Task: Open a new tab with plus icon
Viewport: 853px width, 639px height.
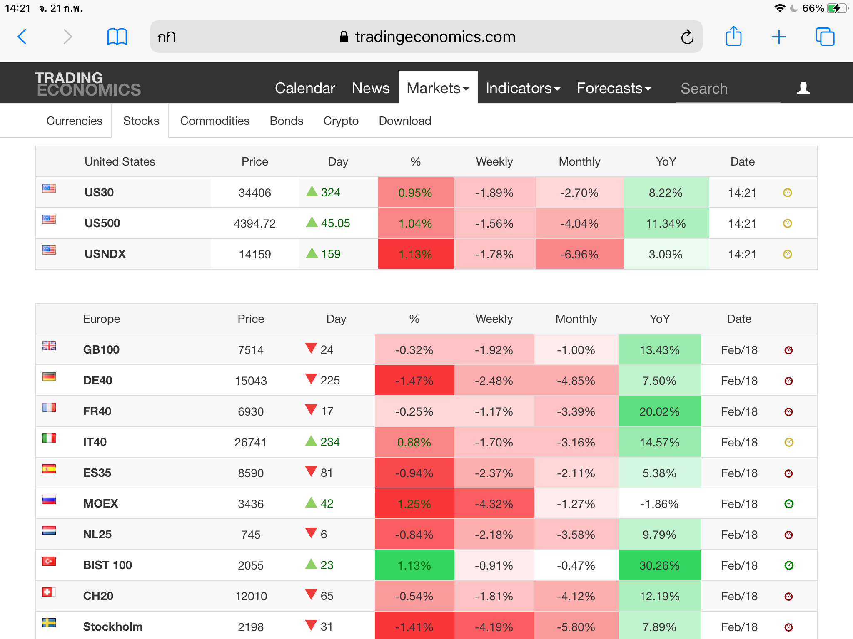Action: point(779,37)
